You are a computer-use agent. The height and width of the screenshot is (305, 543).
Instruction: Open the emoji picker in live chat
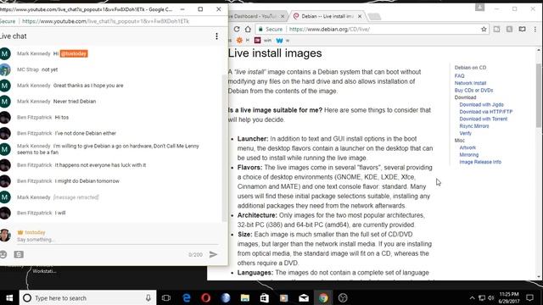3,254
